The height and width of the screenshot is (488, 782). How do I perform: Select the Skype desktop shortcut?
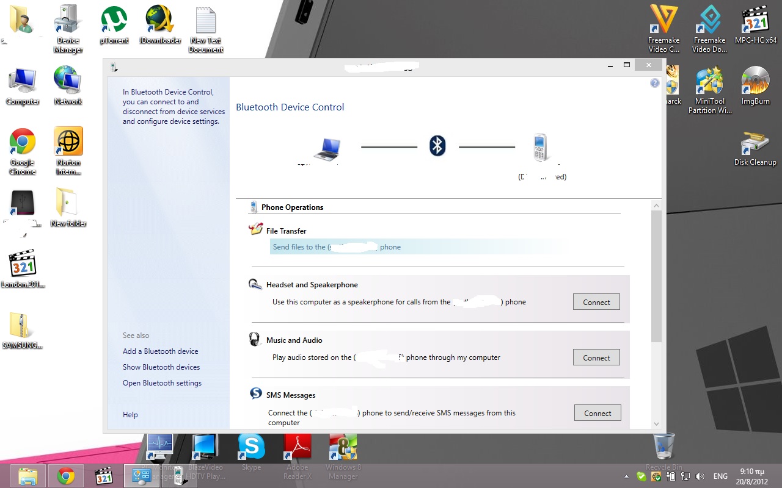point(251,452)
